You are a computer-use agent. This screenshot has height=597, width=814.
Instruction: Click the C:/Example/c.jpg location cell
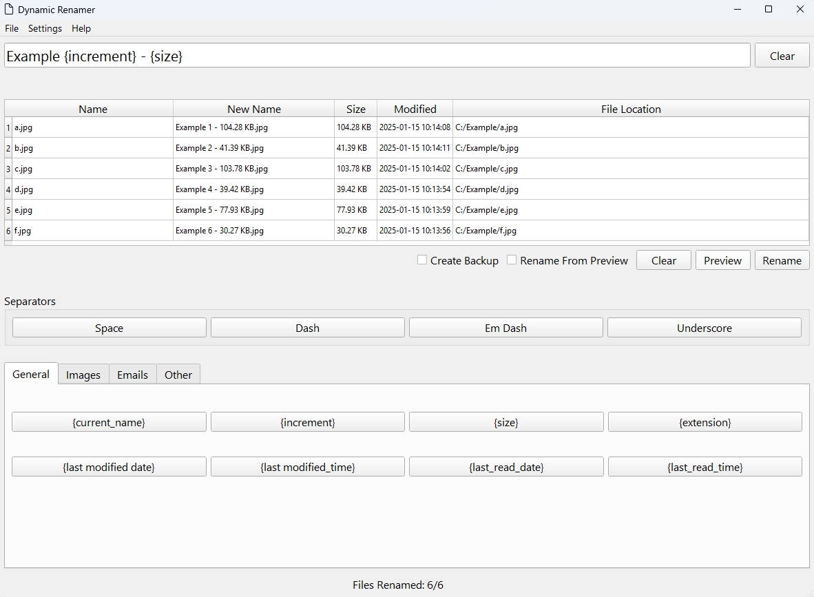(631, 169)
